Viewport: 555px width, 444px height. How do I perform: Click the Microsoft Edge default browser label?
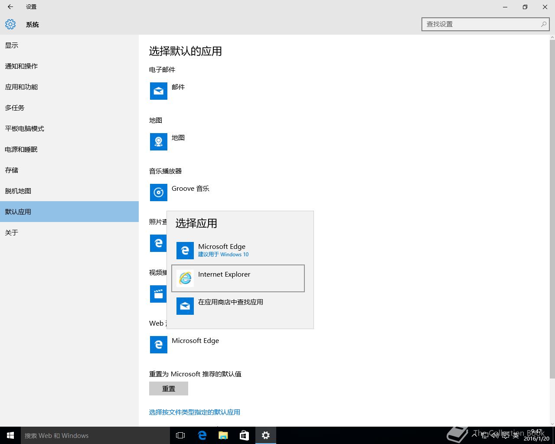(195, 340)
